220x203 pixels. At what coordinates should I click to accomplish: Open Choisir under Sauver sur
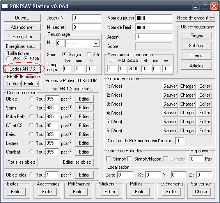(x=201, y=192)
